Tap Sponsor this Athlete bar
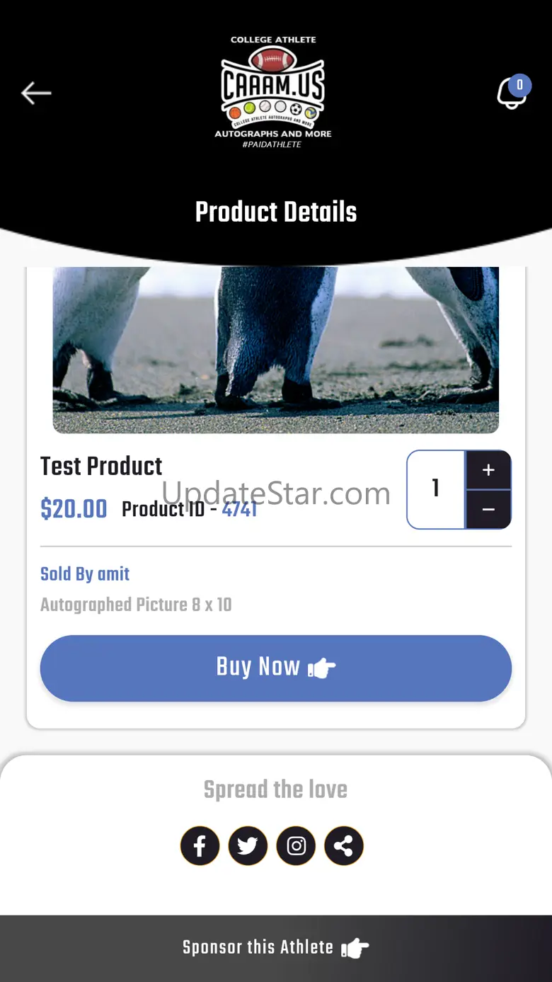This screenshot has width=552, height=982. point(276,948)
